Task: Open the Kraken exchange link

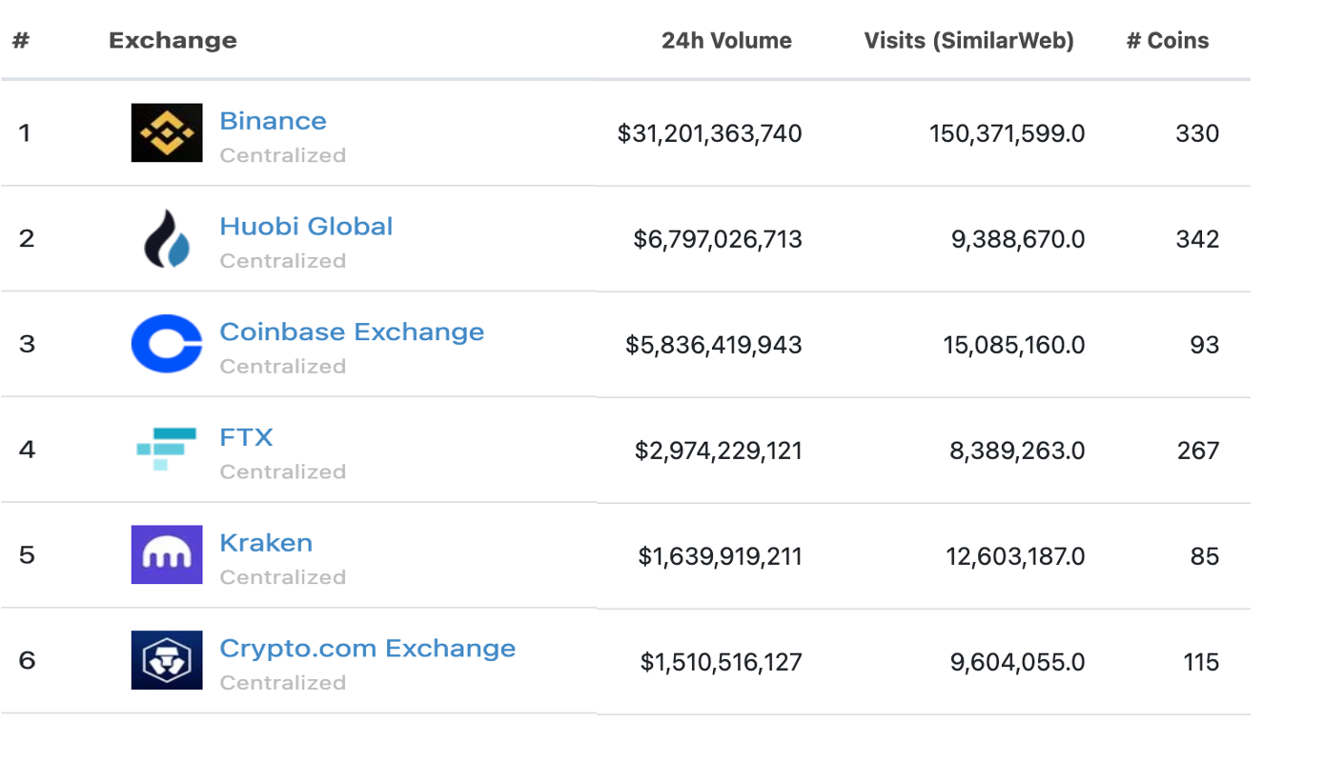Action: pyautogui.click(x=266, y=543)
